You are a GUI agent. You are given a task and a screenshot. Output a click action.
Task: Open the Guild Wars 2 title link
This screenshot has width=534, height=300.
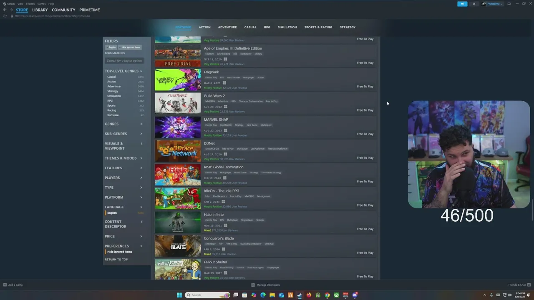point(214,96)
